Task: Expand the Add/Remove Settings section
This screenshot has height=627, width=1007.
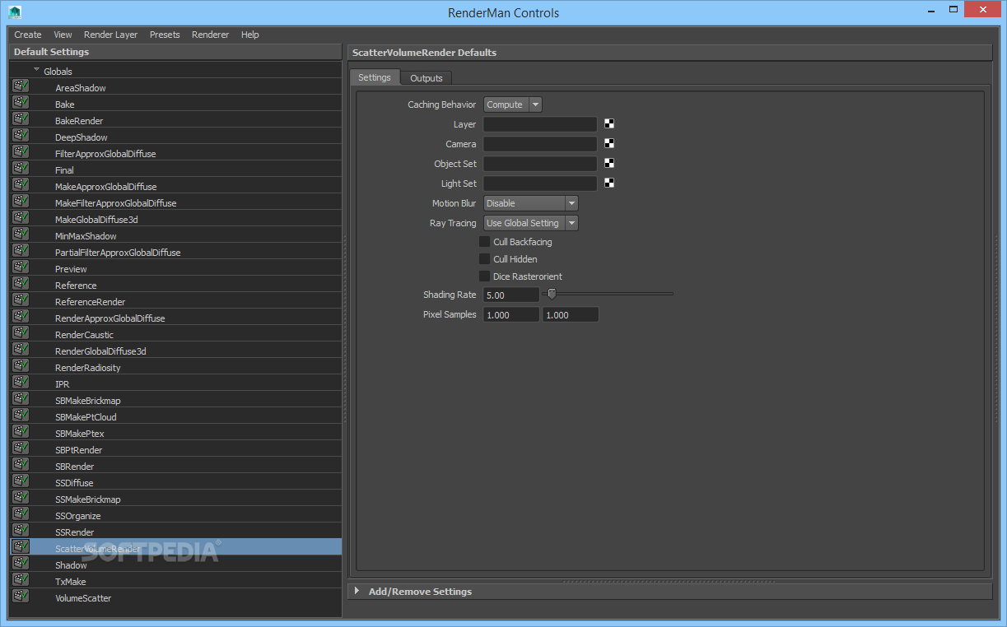Action: (x=357, y=591)
